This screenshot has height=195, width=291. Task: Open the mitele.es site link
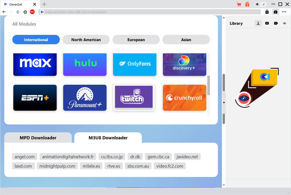tap(91, 166)
